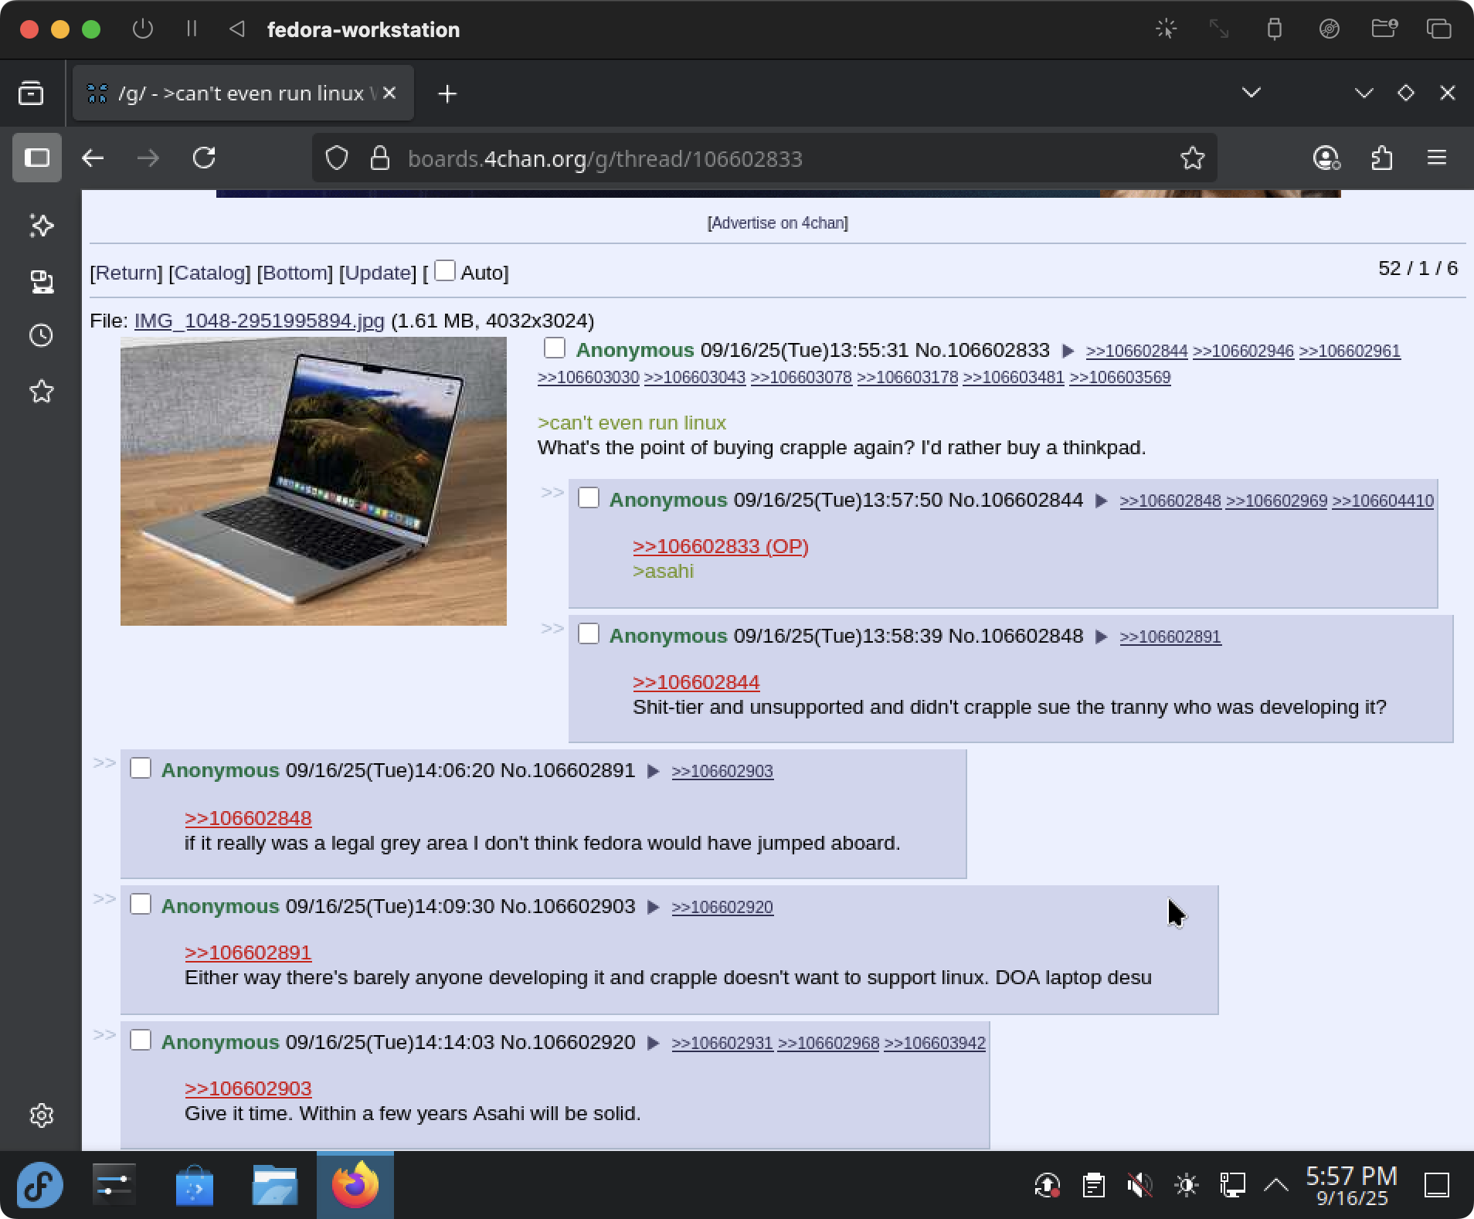Reload the current page

(204, 158)
